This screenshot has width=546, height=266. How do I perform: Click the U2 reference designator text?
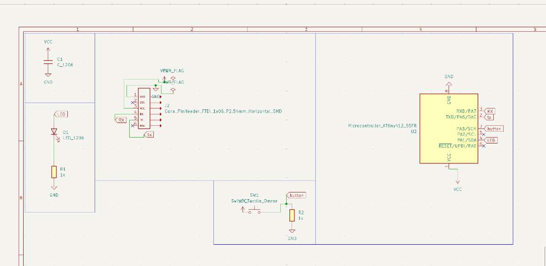(414, 131)
